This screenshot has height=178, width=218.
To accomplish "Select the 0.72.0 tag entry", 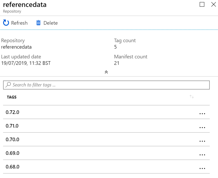I will point(13,112).
